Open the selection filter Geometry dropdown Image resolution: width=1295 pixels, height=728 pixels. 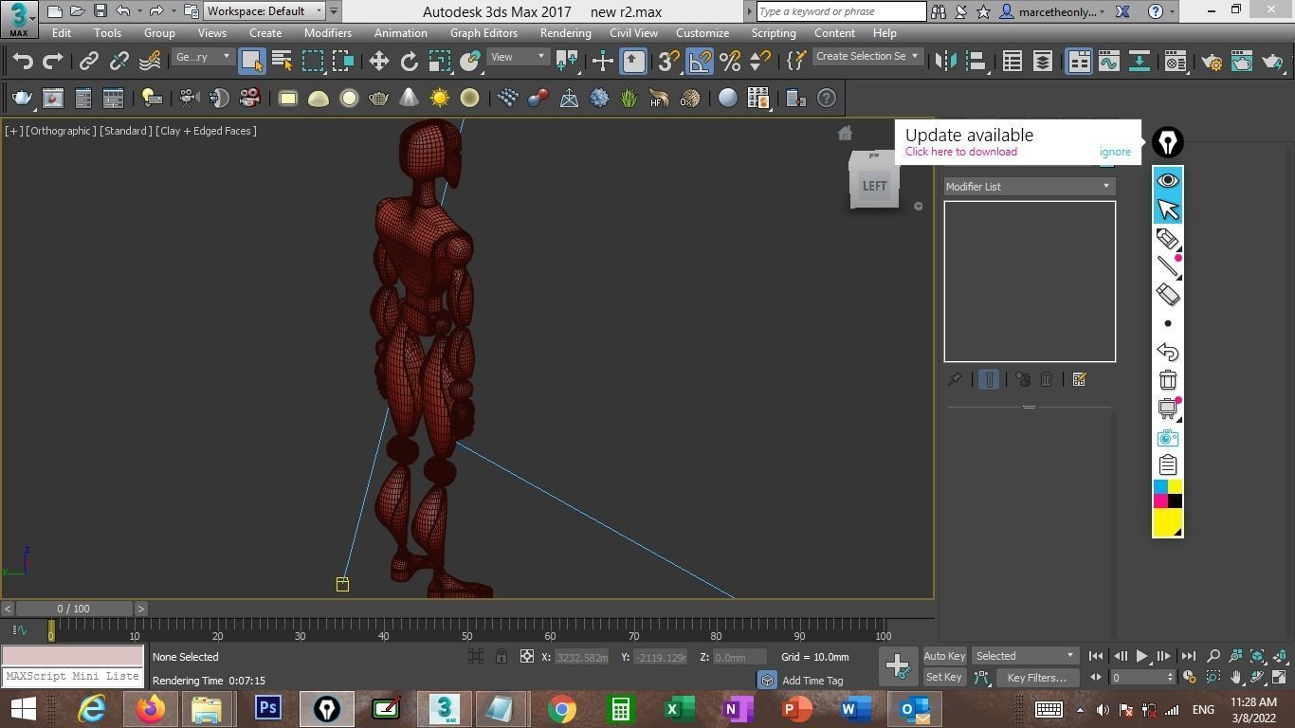203,57
